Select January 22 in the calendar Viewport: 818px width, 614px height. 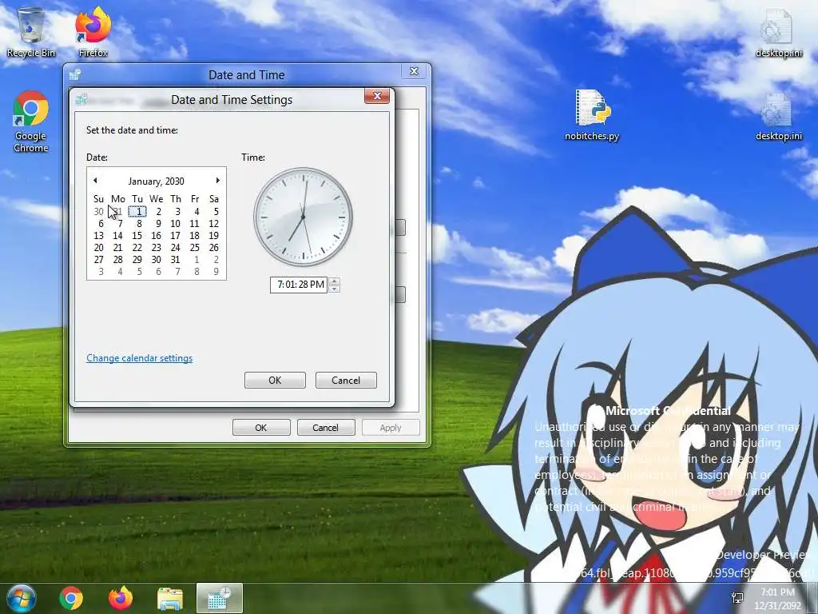137,248
